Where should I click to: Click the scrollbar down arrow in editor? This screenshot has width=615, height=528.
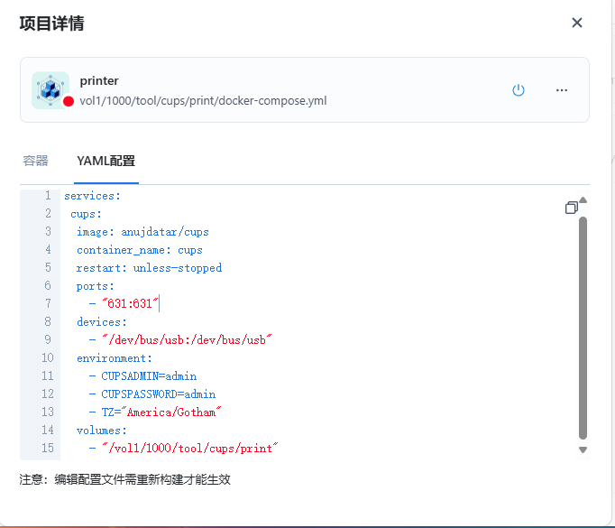[x=583, y=449]
